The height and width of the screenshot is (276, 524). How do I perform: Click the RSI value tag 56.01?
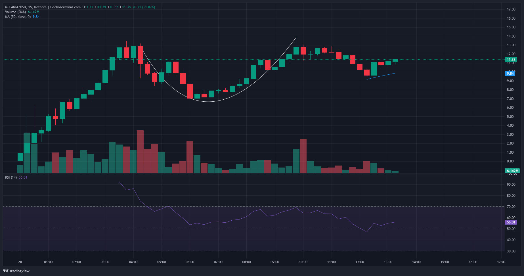(511, 222)
